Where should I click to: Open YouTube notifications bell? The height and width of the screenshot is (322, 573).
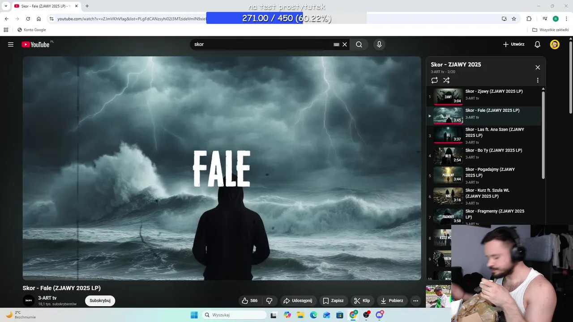538,44
